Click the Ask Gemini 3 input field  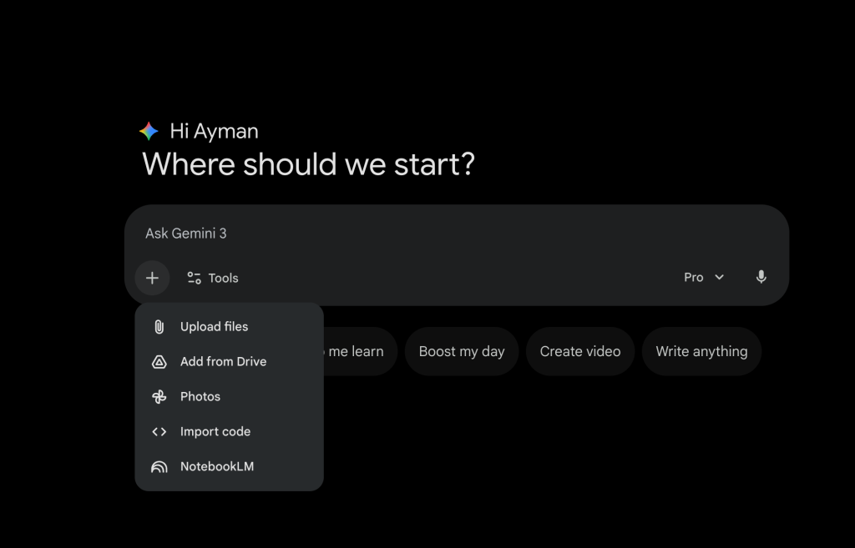point(334,234)
